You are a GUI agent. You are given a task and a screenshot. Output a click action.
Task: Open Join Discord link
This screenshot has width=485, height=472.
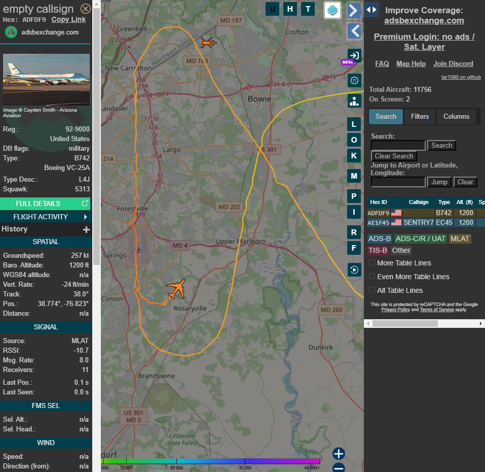point(453,63)
